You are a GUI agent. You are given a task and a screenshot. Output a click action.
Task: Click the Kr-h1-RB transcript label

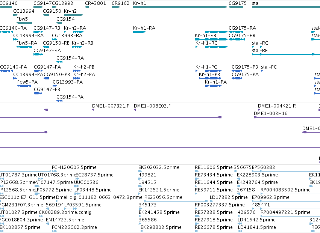205,35
